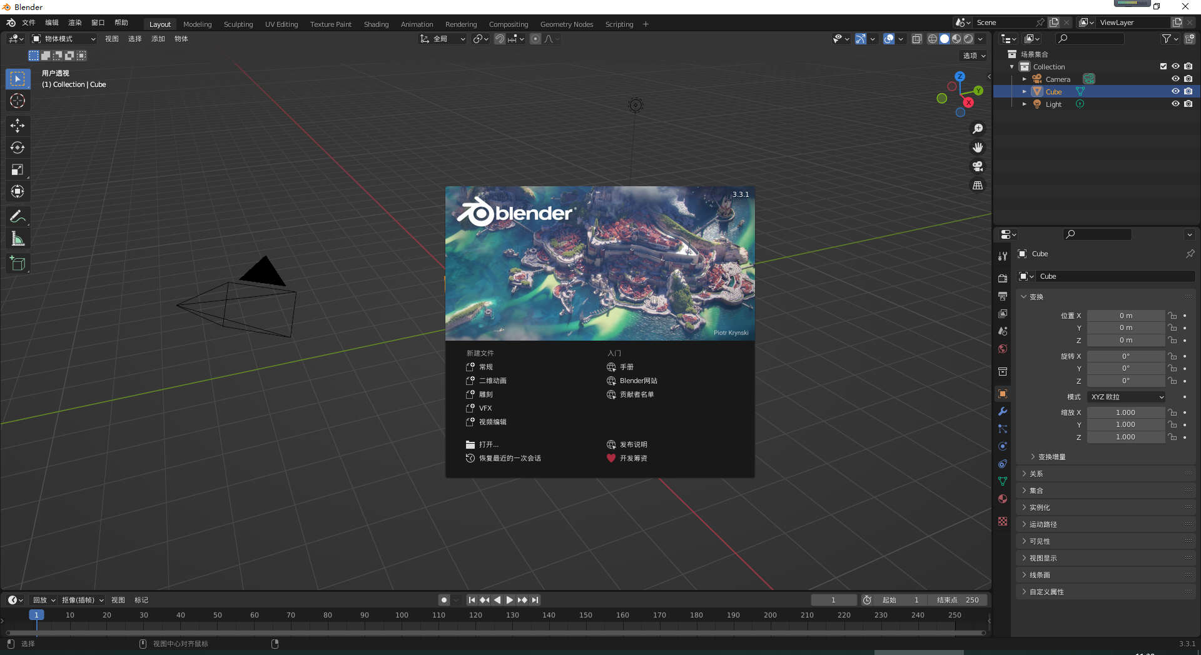Toggle X-Ray shading in the viewport header
The height and width of the screenshot is (655, 1201).
[917, 39]
